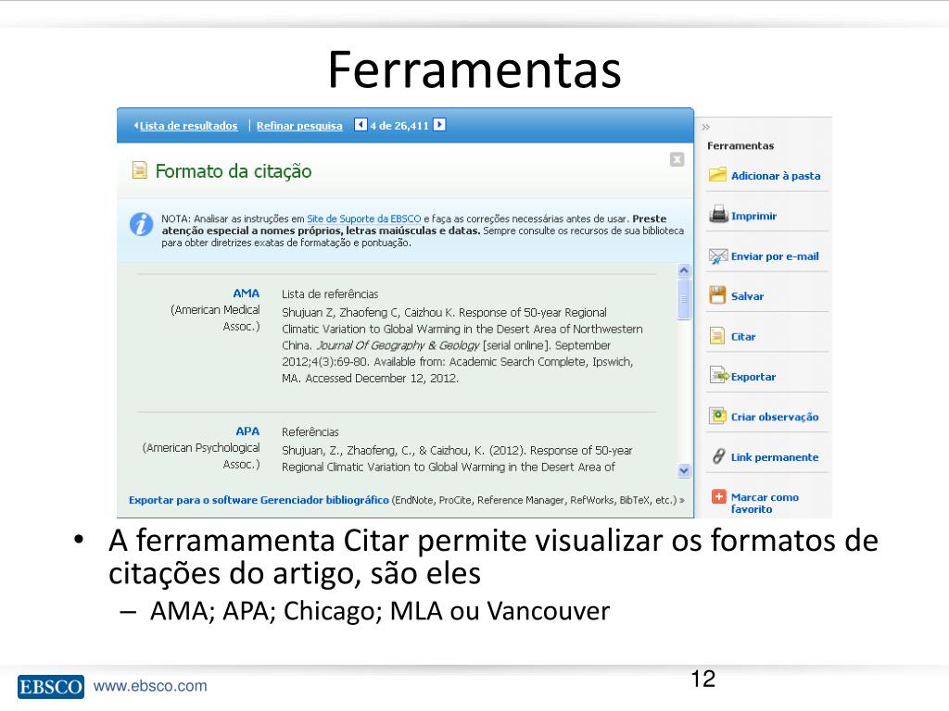This screenshot has height=711, width=949.
Task: Click the www.ebsco.com footer text
Action: coord(150,686)
